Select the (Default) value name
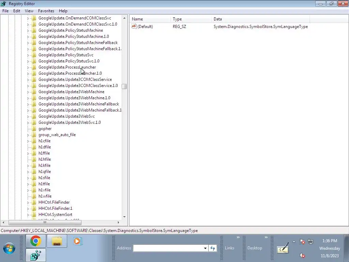The height and width of the screenshot is (262, 349). [145, 27]
